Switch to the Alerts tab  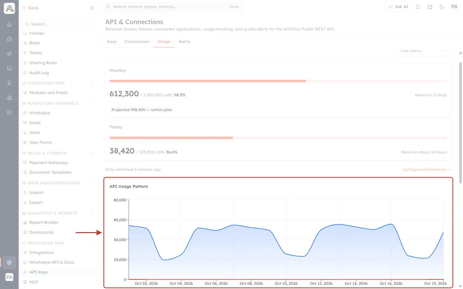(184, 42)
